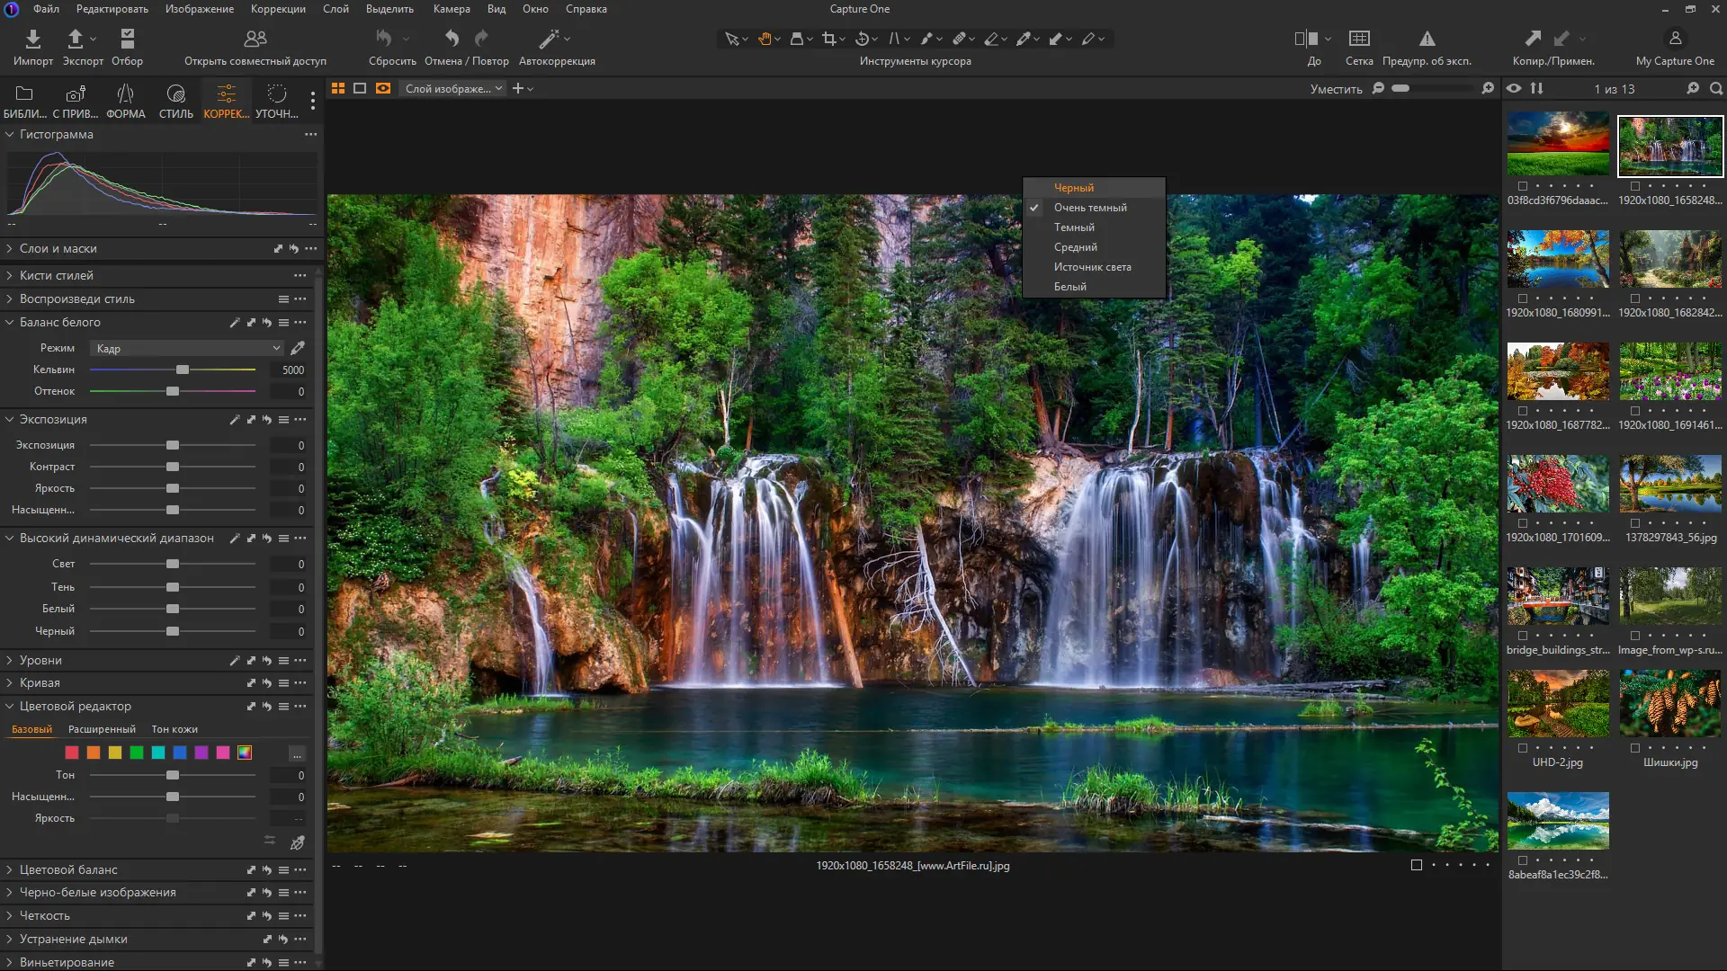Click the Уместить fit button

[x=1336, y=89]
